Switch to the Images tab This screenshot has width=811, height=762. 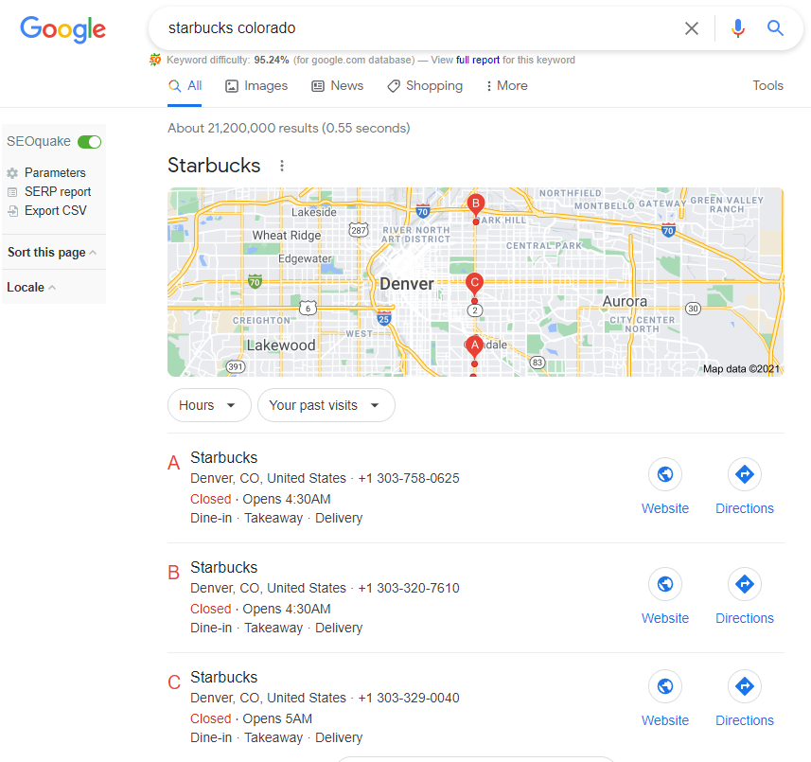click(256, 86)
